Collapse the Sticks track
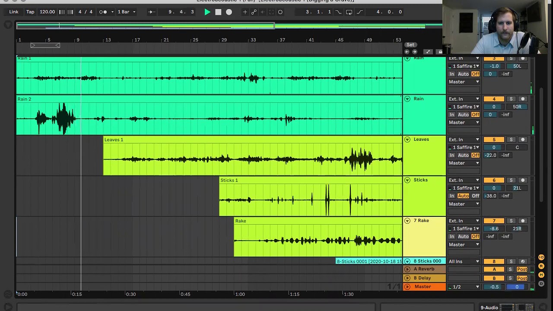 pyautogui.click(x=407, y=180)
